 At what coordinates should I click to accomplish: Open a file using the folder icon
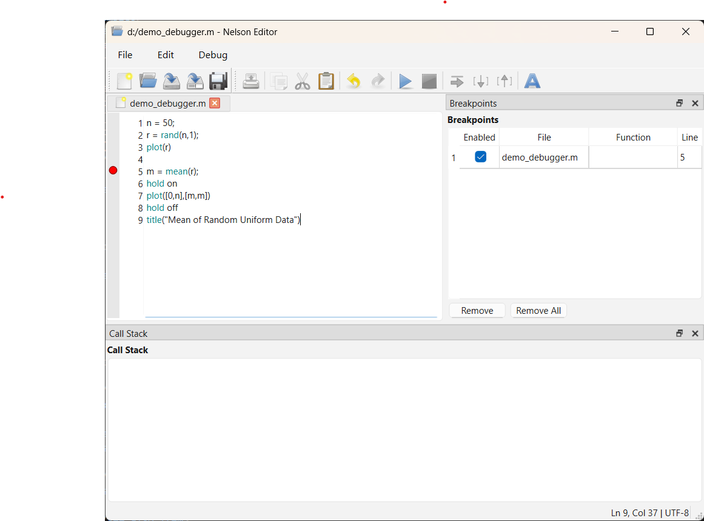(x=148, y=81)
